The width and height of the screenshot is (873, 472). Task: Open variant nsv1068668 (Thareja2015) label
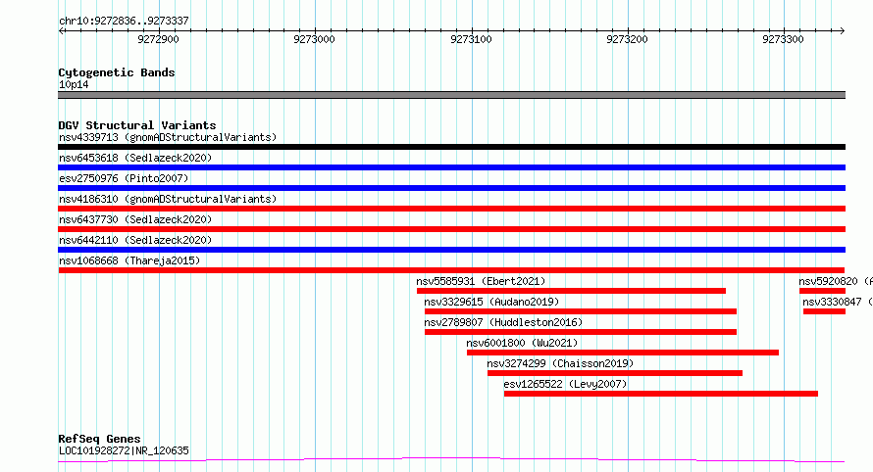coord(129,260)
